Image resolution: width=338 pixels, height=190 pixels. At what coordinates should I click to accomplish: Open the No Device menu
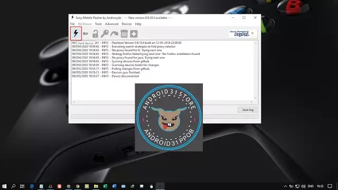pyautogui.click(x=84, y=24)
